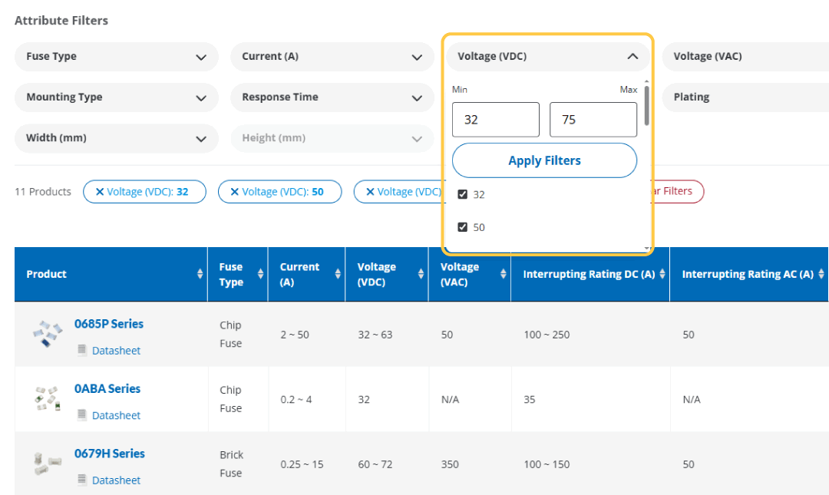The image size is (829, 495).
Task: Click the Min voltage input field
Action: pyautogui.click(x=496, y=120)
